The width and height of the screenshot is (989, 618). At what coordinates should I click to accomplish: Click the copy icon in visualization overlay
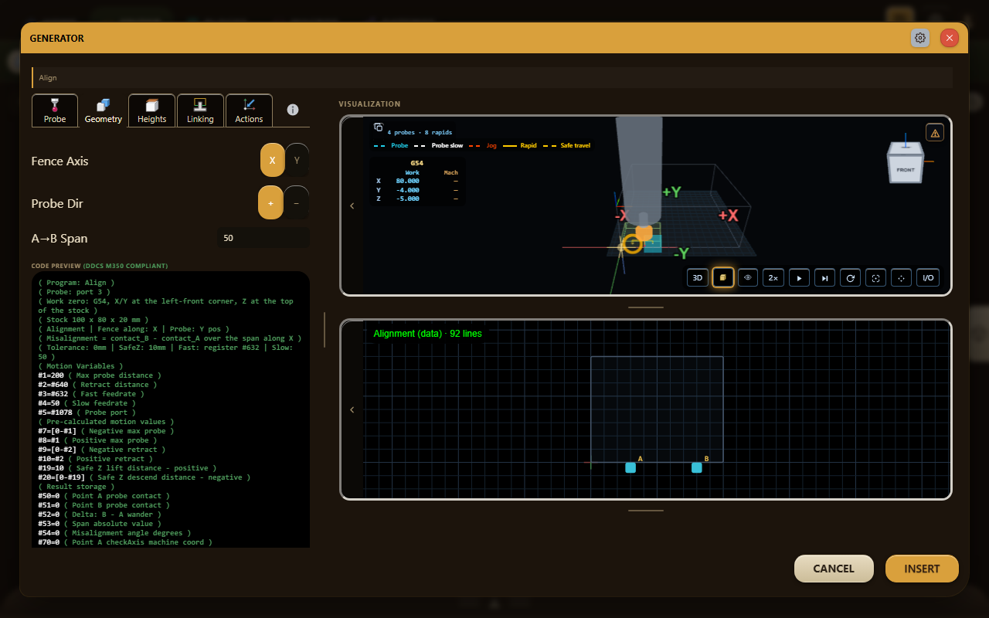coord(379,127)
